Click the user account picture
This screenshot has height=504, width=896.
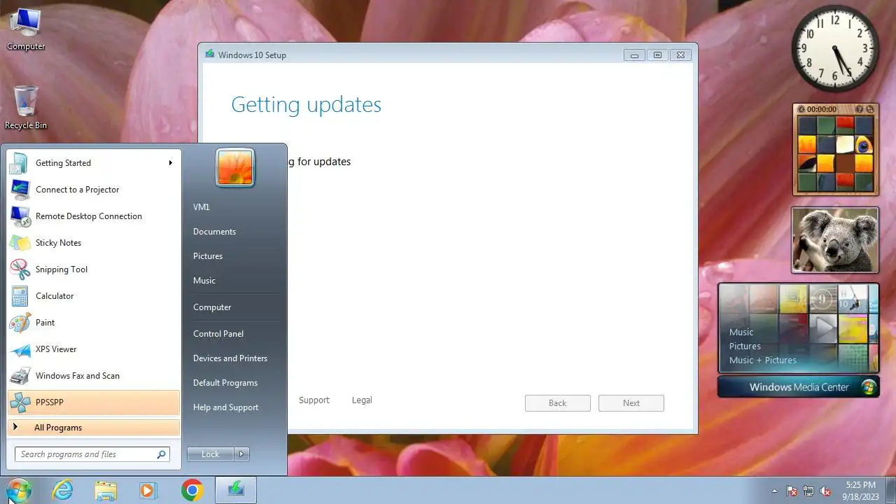click(235, 168)
